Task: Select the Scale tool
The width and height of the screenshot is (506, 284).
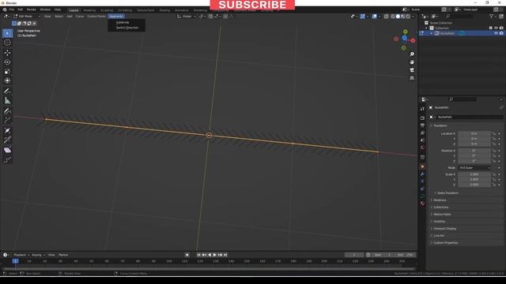Action: pyautogui.click(x=7, y=71)
